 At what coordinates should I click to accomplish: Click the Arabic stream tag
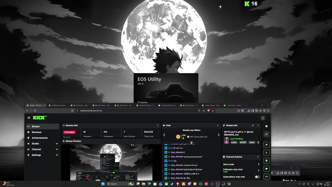(234, 142)
